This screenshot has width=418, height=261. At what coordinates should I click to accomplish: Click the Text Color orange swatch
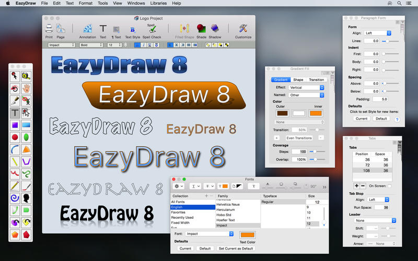point(248,235)
